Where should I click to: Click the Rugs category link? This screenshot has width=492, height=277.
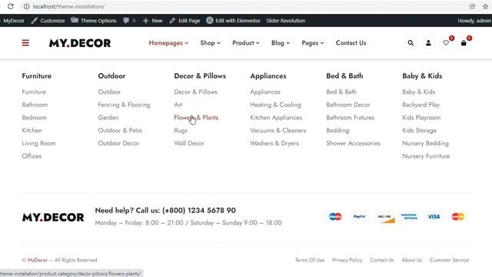tap(181, 130)
